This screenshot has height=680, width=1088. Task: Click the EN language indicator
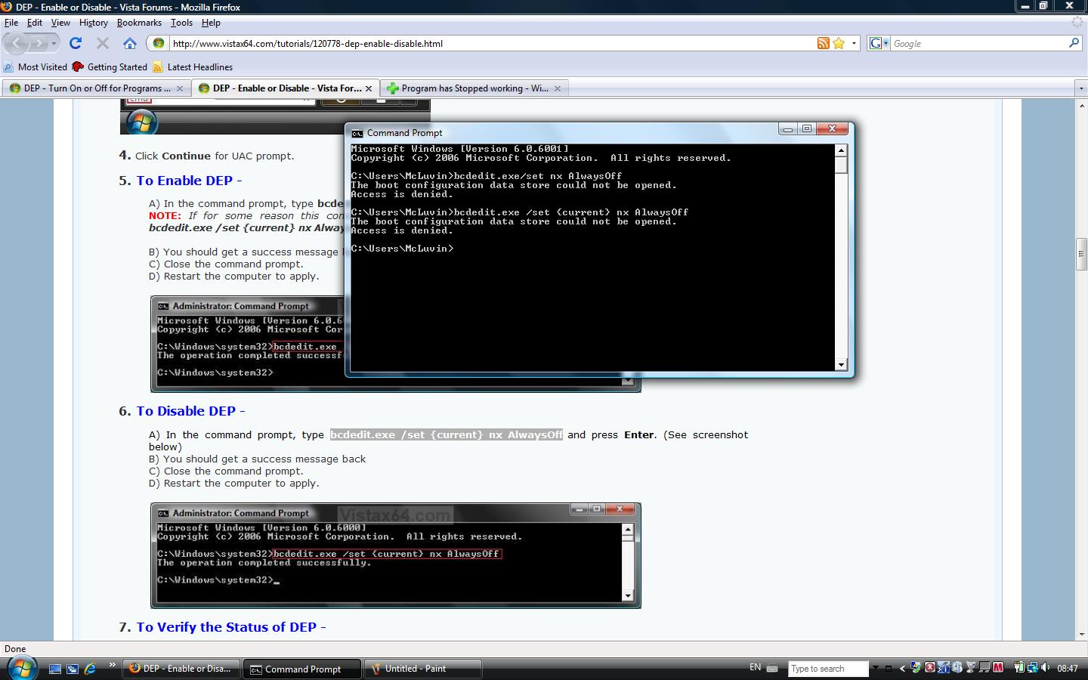coord(755,668)
